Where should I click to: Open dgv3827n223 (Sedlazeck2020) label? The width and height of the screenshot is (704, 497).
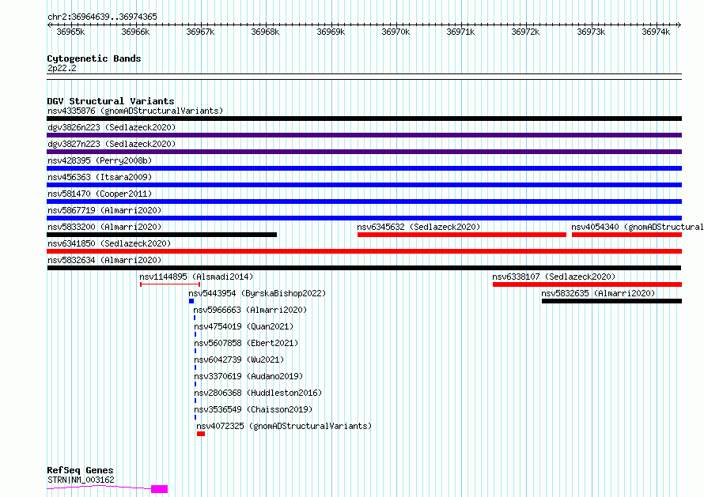pyautogui.click(x=112, y=144)
